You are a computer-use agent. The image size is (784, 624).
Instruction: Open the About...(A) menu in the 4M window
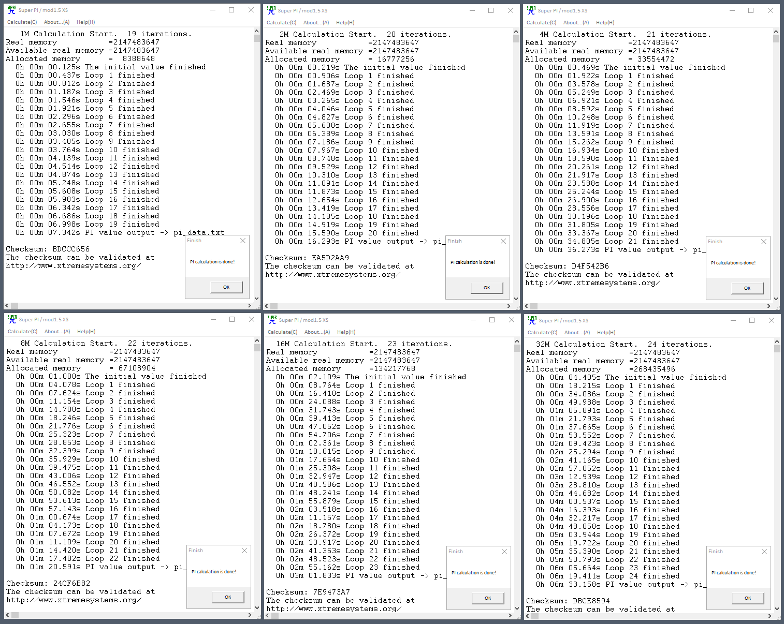pyautogui.click(x=576, y=23)
